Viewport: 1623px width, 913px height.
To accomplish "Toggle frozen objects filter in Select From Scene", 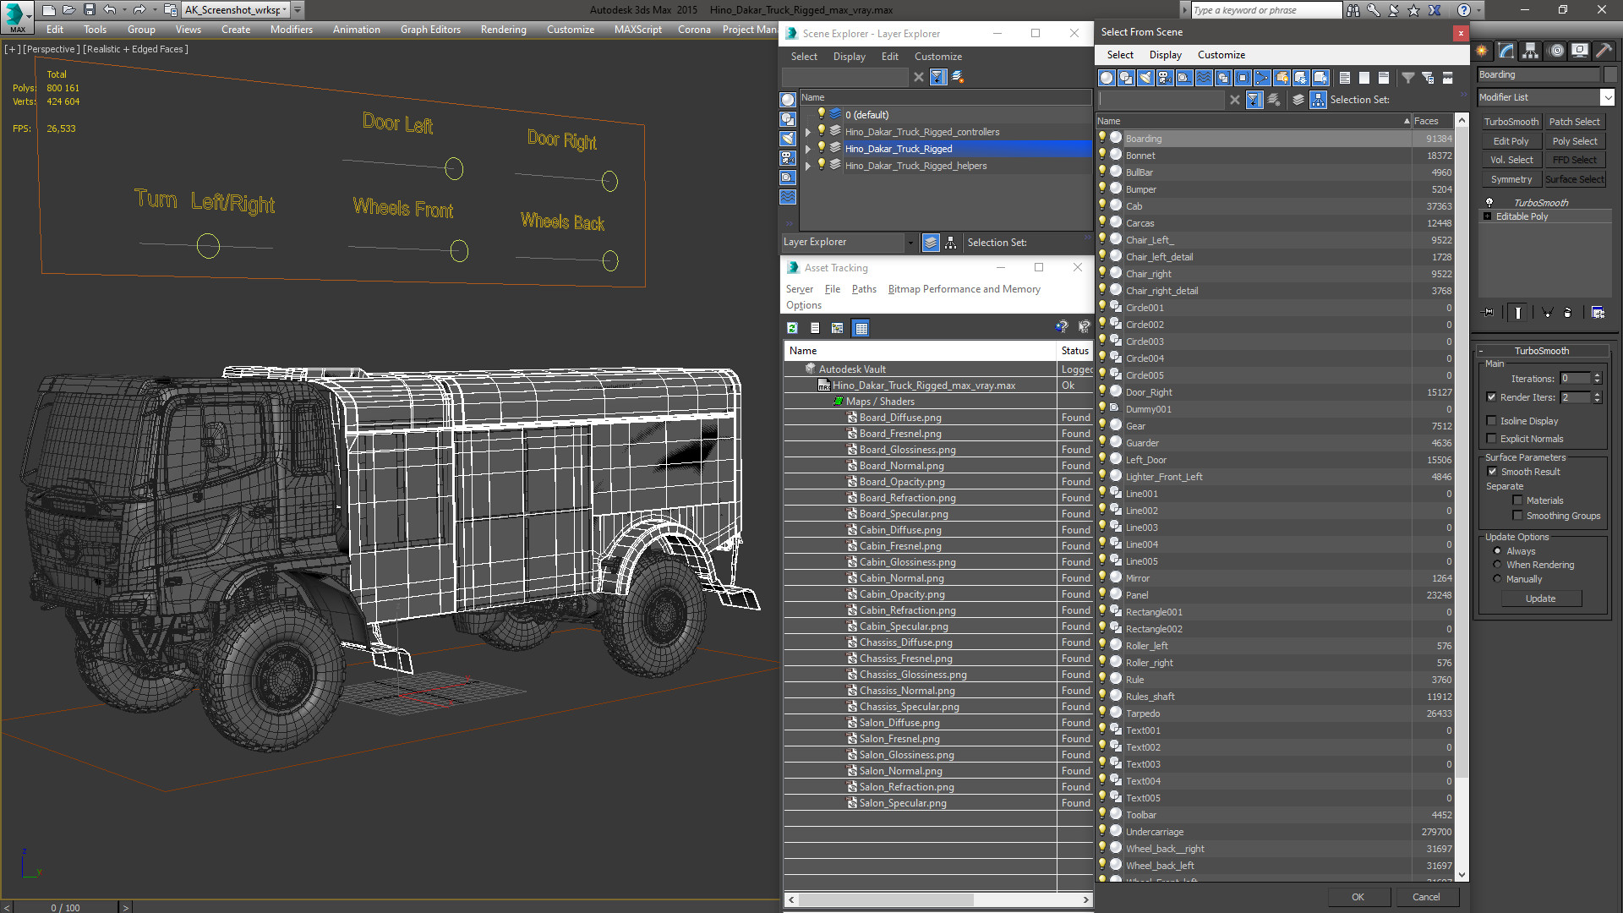I will click(1301, 78).
